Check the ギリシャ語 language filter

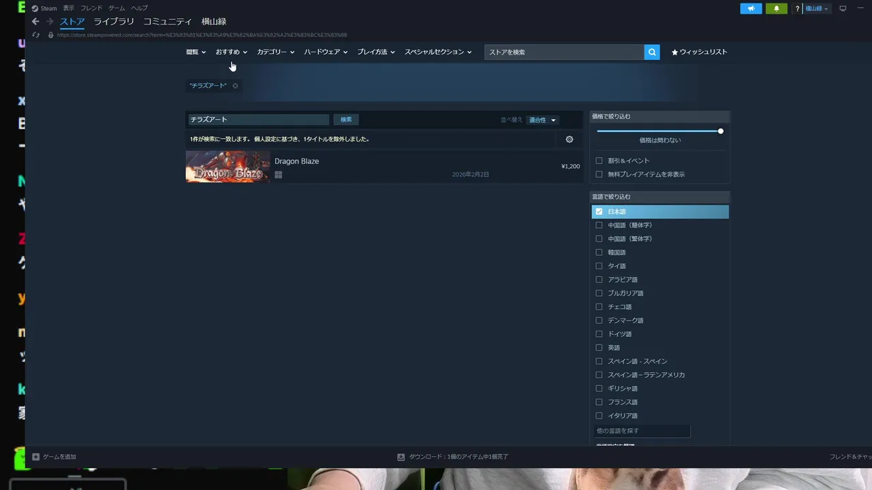599,389
